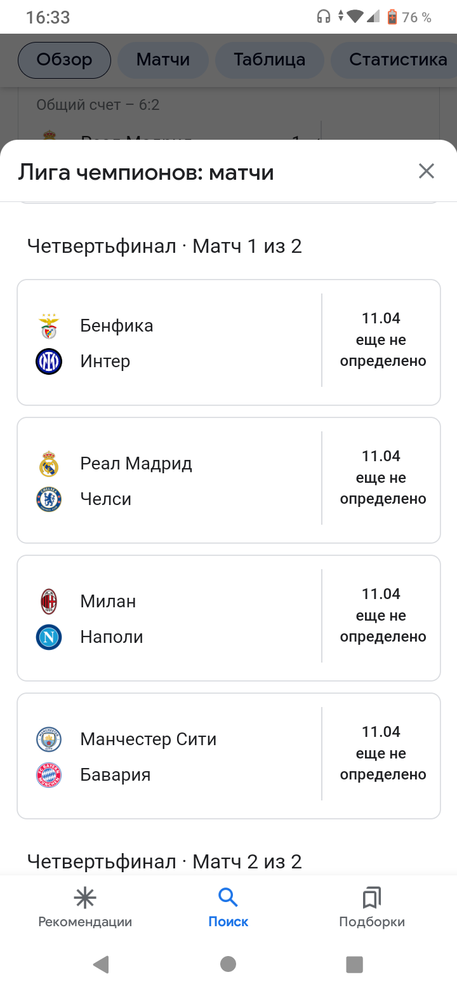
Task: Switch to the Таблица tab
Action: (x=269, y=60)
